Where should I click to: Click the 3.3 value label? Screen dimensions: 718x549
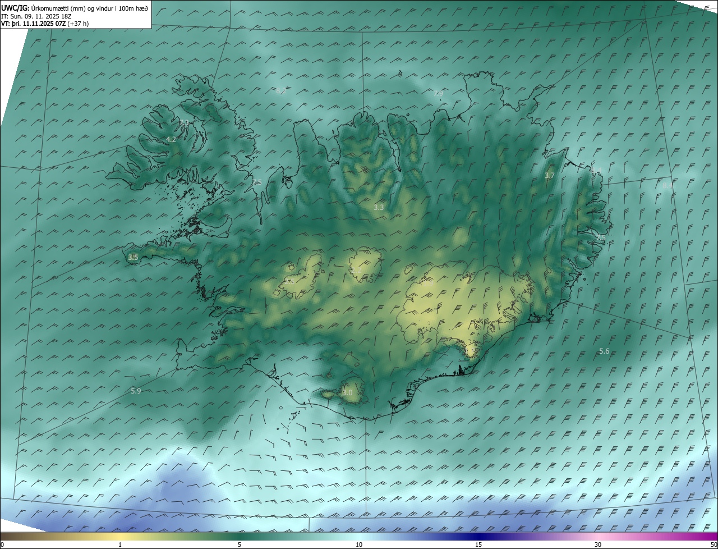pyautogui.click(x=379, y=207)
